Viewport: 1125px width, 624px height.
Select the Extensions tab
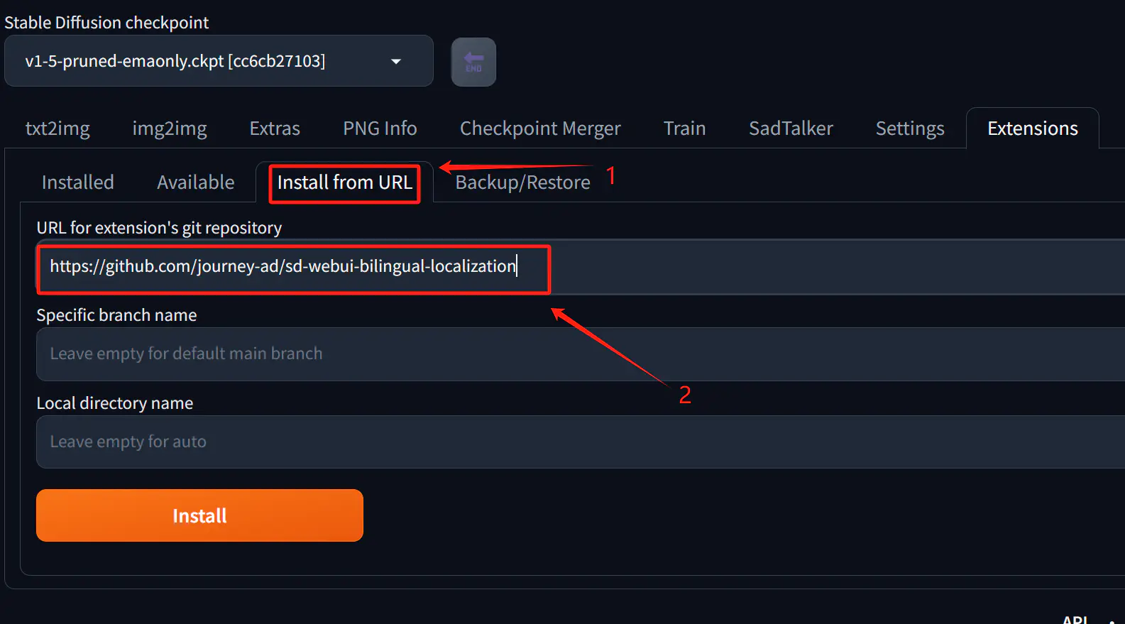[x=1033, y=128]
